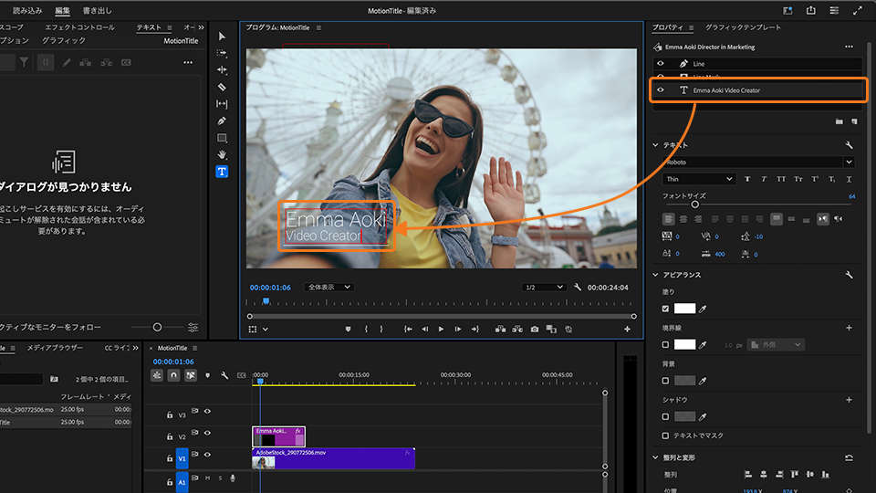Viewport: 876px width, 493px height.
Task: Select the Type tool in the toolbar
Action: click(222, 172)
